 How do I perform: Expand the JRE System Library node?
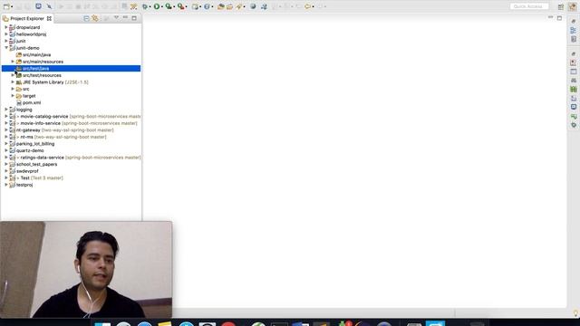[x=13, y=82]
